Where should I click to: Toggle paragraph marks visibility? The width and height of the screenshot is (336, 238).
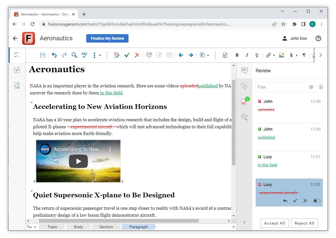pyautogui.click(x=304, y=55)
